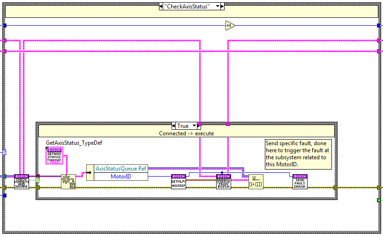Click the Enqueue Element node
Image resolution: width=383 pixels, height=237 pixels.
[256, 182]
